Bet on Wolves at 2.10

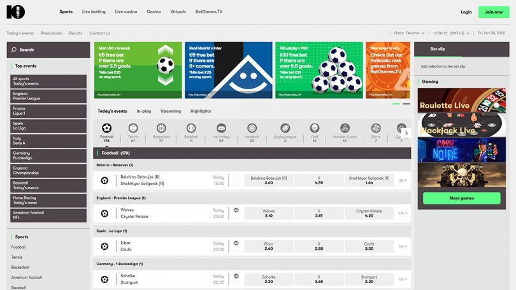[269, 214]
